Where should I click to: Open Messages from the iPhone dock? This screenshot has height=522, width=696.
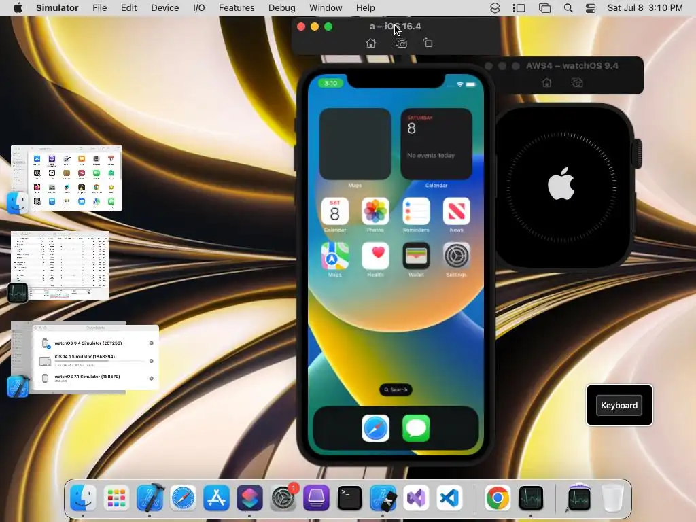pos(416,428)
